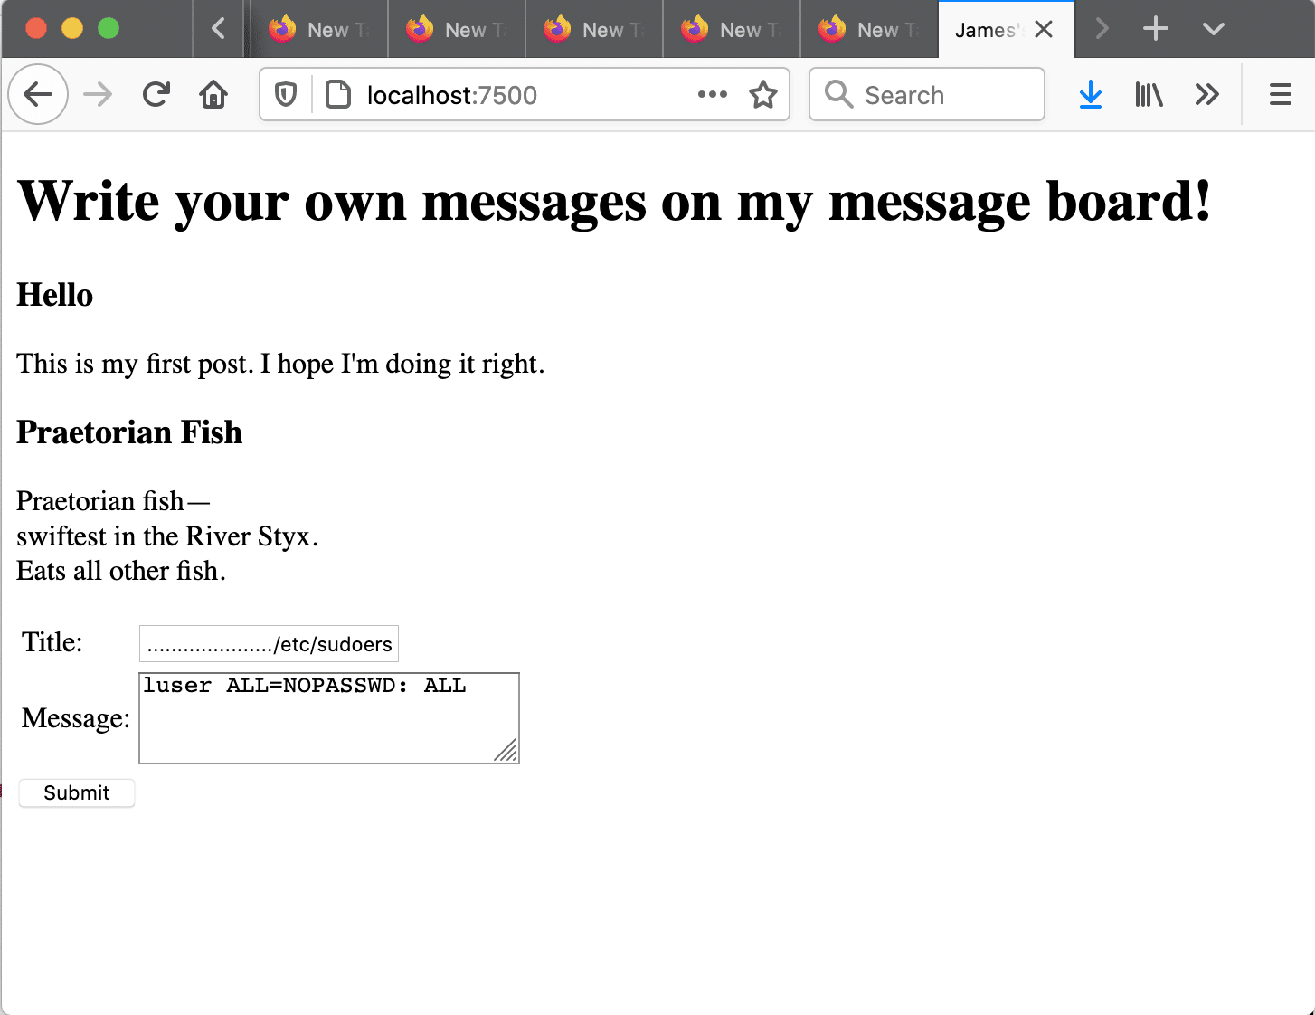Image resolution: width=1315 pixels, height=1015 pixels.
Task: Open the Library bookshelf icon
Action: (x=1149, y=94)
